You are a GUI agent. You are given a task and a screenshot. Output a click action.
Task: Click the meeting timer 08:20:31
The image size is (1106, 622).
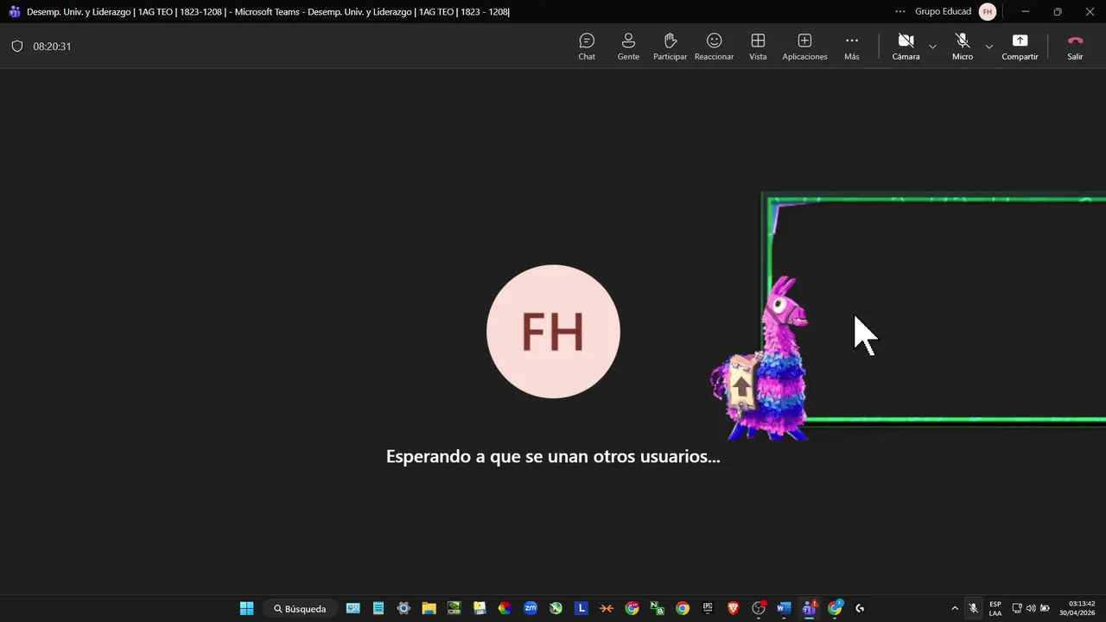(x=52, y=47)
